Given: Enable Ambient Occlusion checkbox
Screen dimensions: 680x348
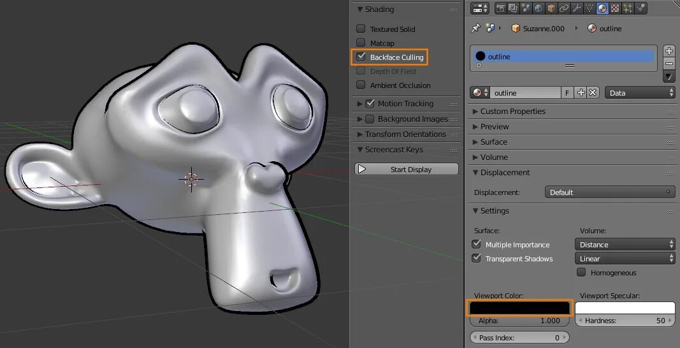Looking at the screenshot, I should tap(361, 85).
